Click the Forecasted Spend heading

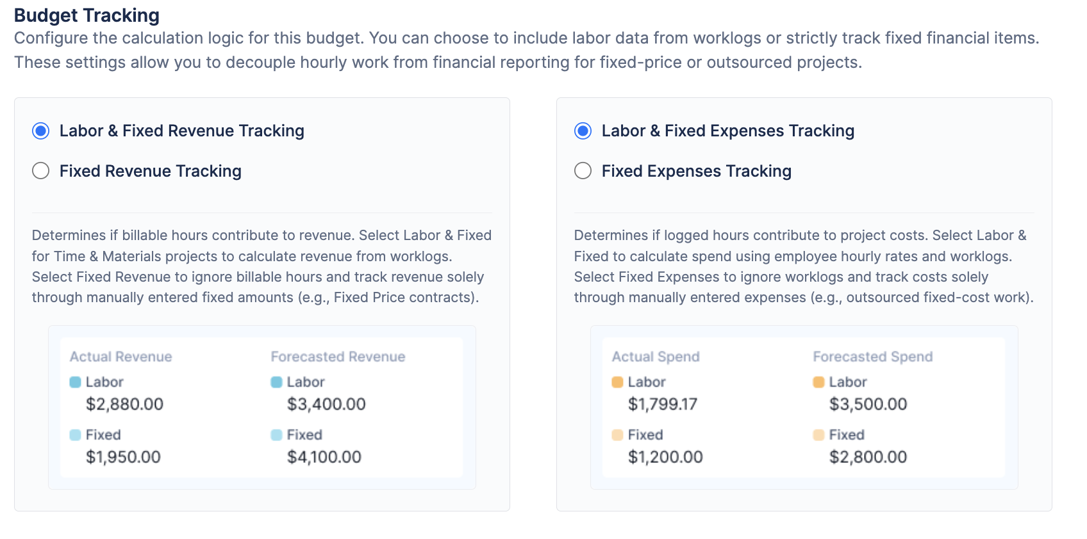point(872,357)
